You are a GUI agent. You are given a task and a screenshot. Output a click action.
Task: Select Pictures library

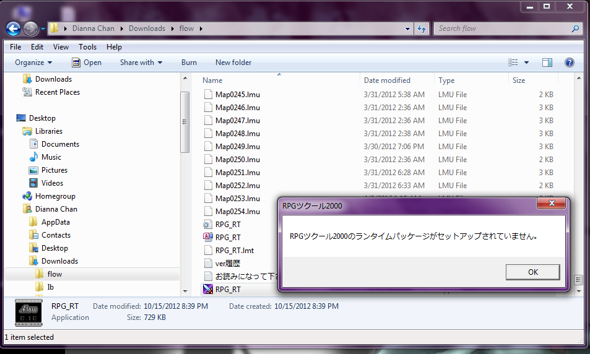[54, 170]
